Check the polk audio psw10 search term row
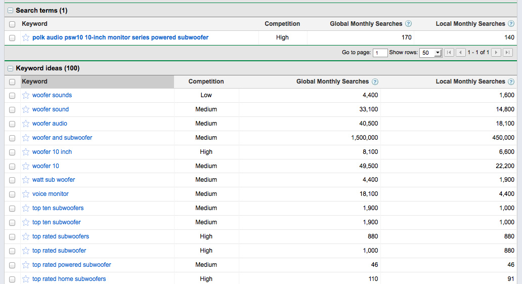The width and height of the screenshot is (522, 284). [x=12, y=38]
